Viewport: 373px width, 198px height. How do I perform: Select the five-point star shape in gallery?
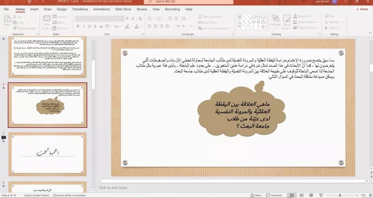click(263, 27)
